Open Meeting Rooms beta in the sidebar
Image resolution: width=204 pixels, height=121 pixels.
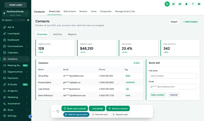[16, 65]
